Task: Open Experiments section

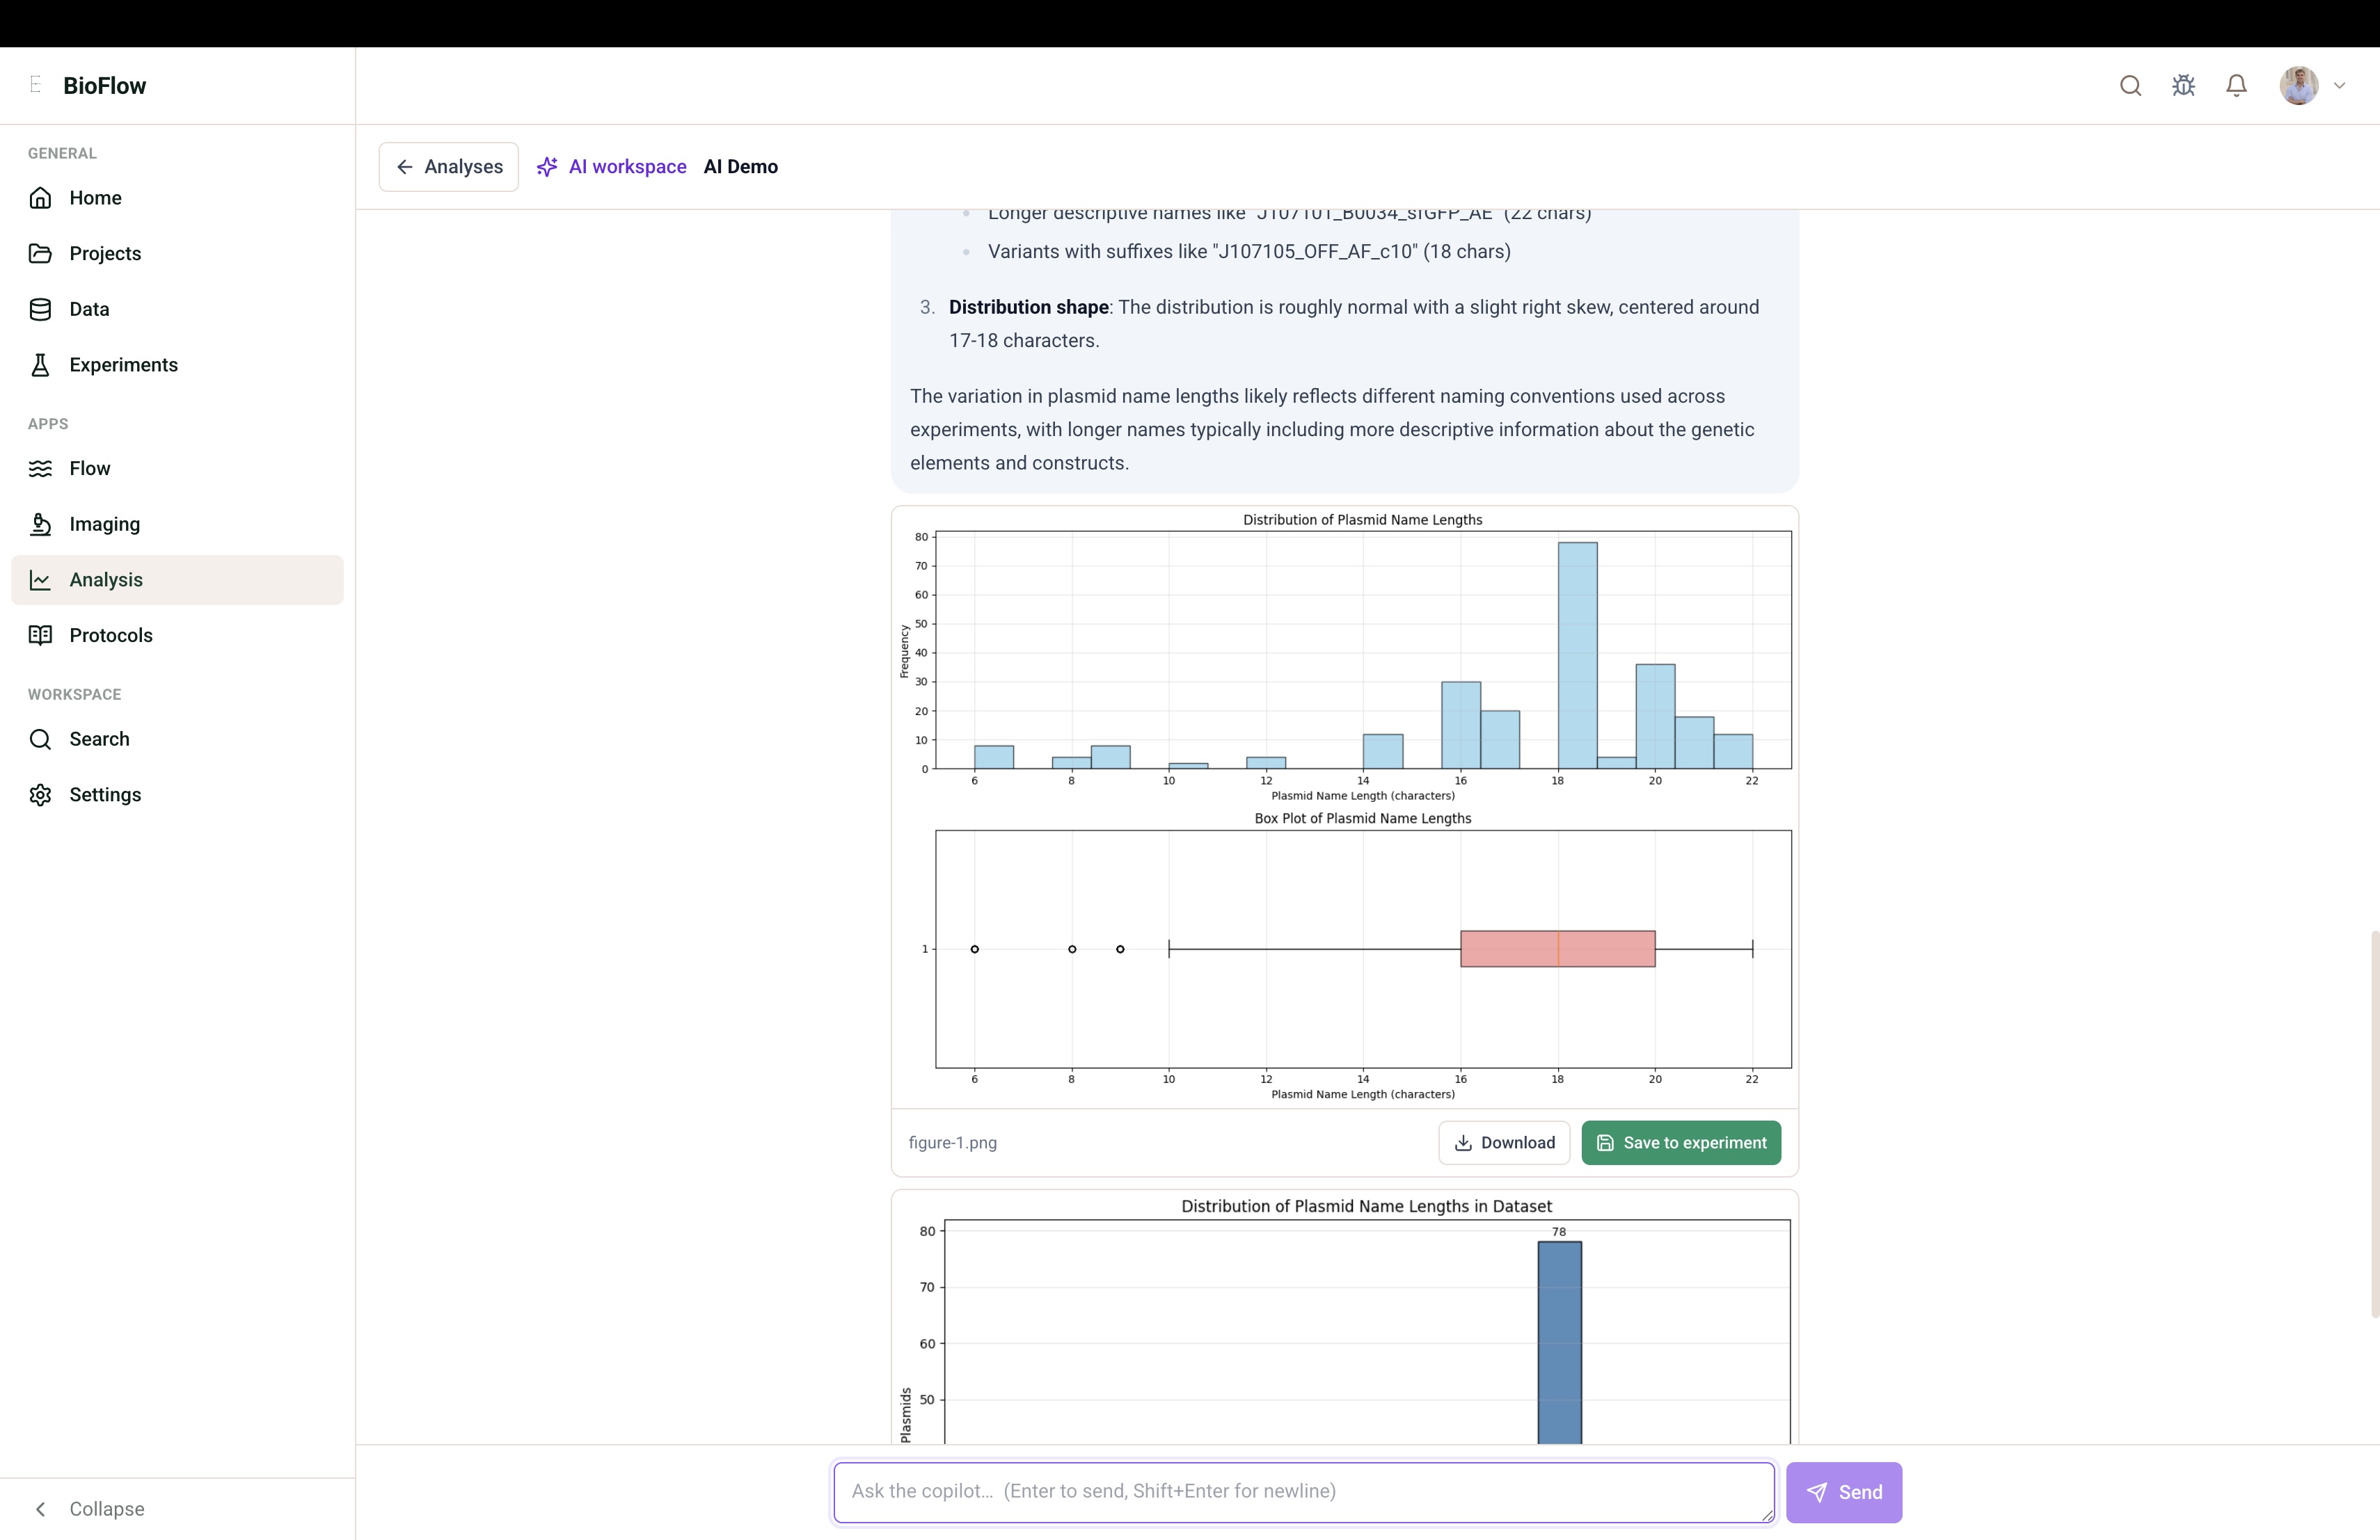Action: coord(177,364)
